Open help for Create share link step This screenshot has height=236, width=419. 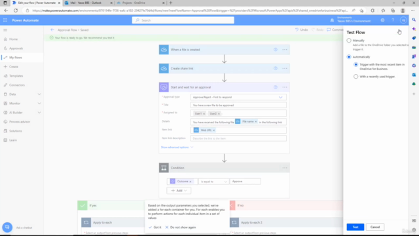(x=275, y=68)
